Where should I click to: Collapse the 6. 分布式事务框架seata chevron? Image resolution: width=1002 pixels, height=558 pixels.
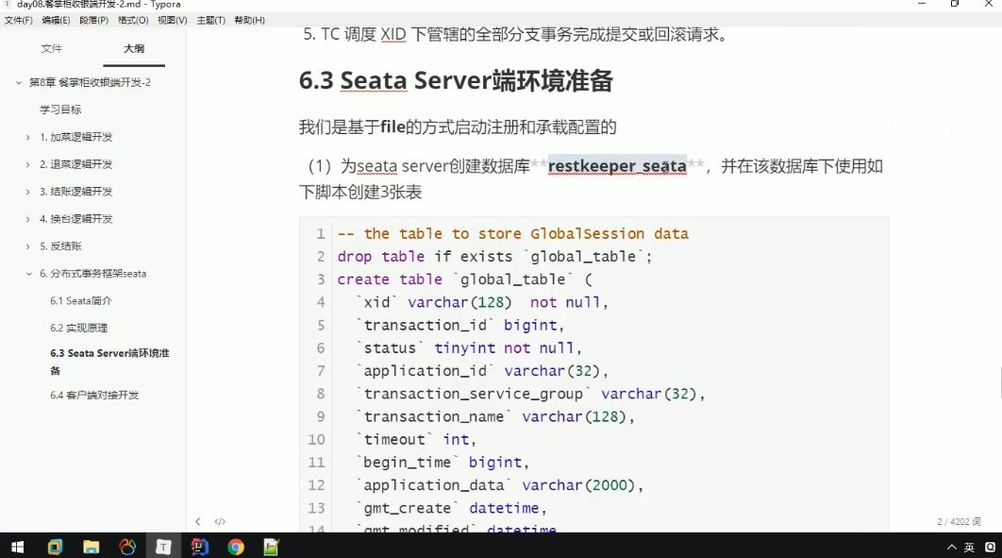pos(28,274)
